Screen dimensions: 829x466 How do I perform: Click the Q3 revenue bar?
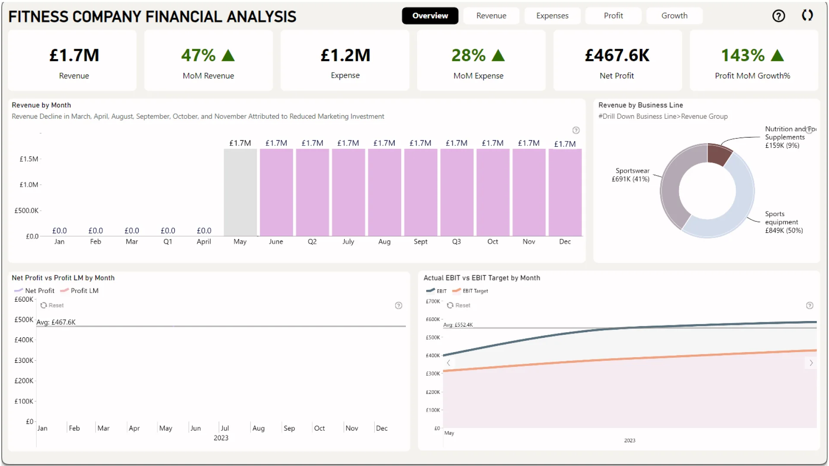click(456, 192)
